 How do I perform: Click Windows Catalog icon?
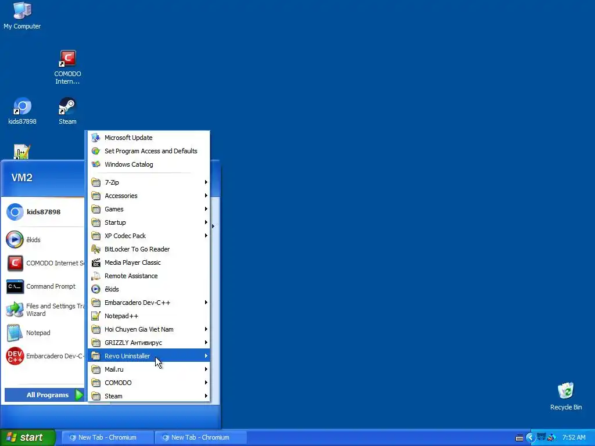pos(96,164)
